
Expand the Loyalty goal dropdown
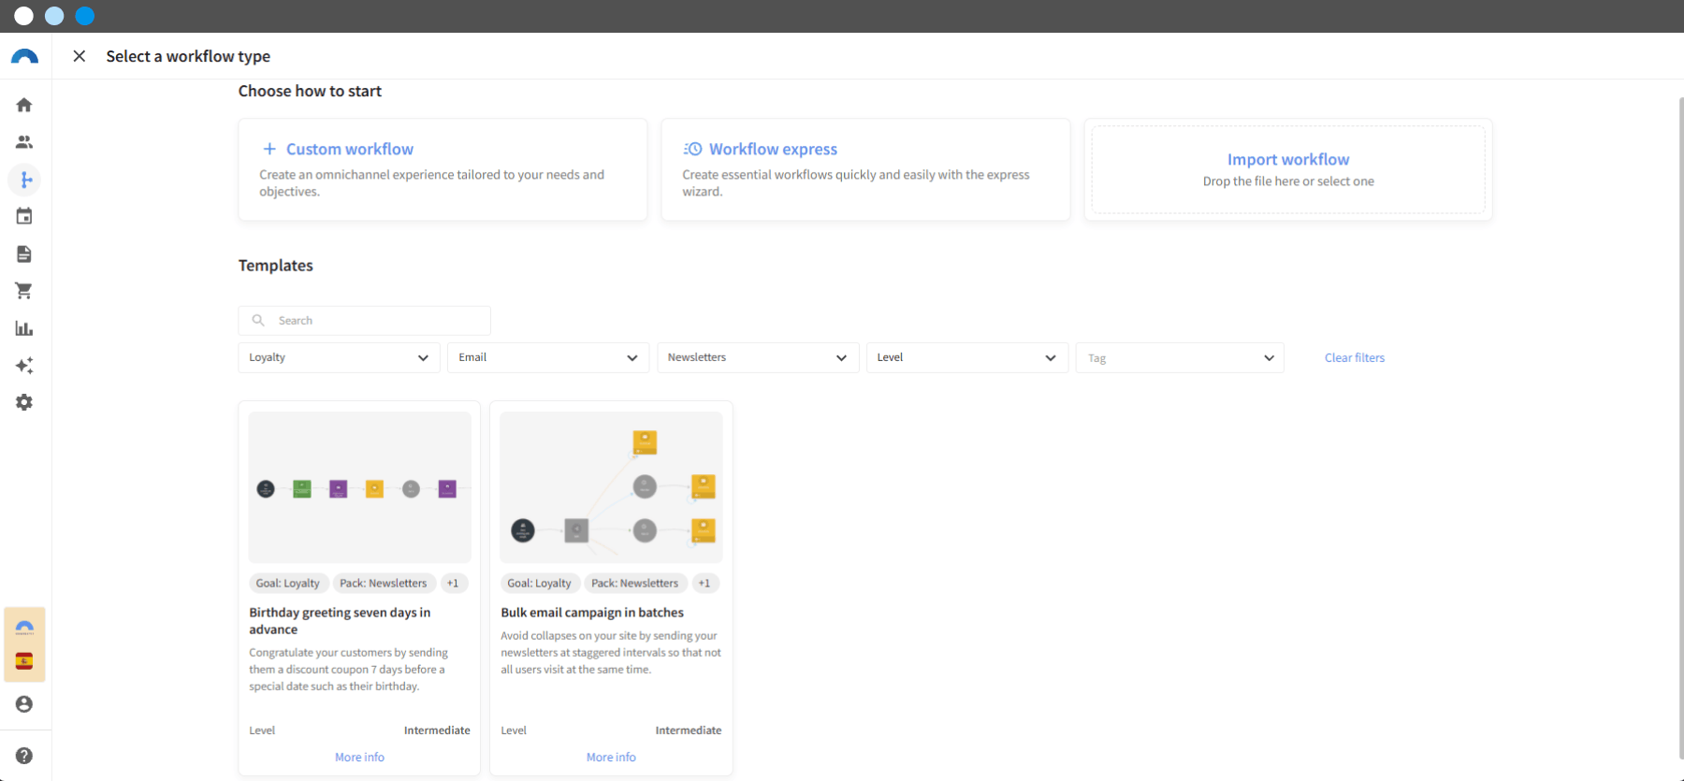[x=339, y=357]
